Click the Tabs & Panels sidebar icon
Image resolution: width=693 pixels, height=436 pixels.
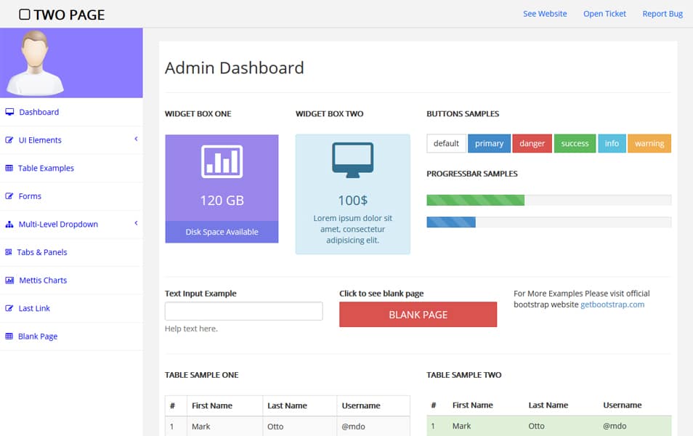(10, 252)
